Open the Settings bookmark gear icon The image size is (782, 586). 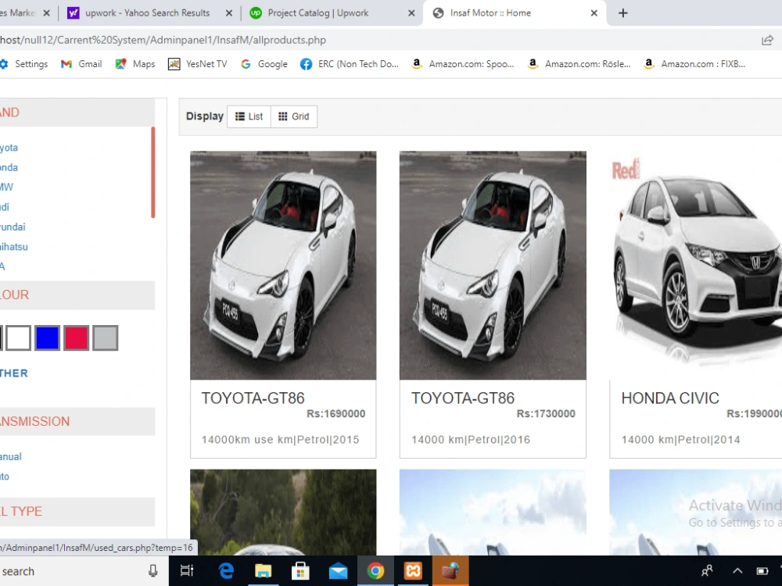(x=4, y=64)
